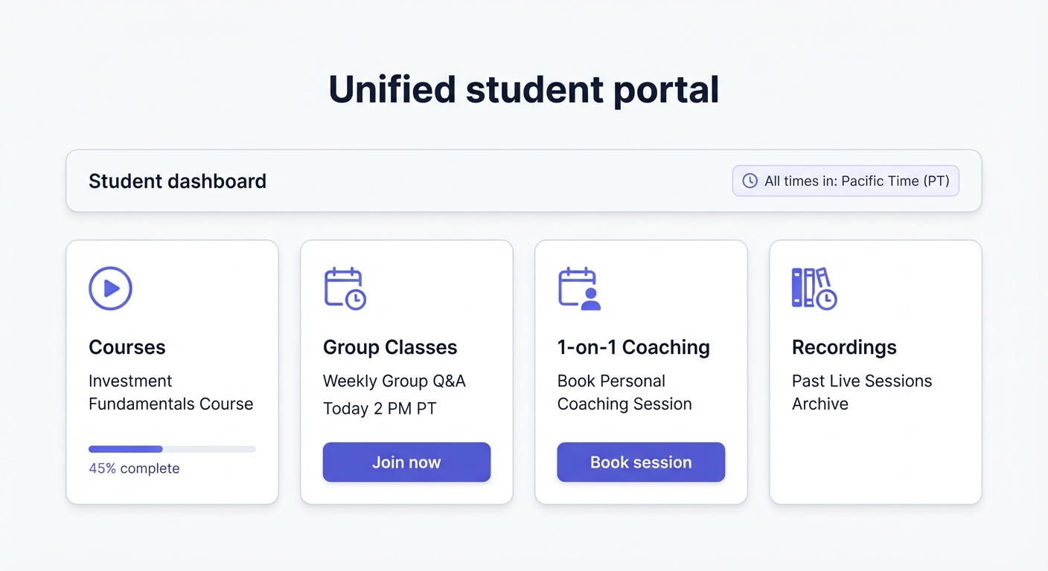Click the person figure on the Coaching calendar icon
1048x571 pixels.
pyautogui.click(x=590, y=300)
